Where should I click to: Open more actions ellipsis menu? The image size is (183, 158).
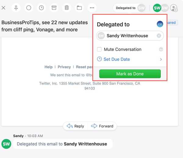tap(92, 8)
